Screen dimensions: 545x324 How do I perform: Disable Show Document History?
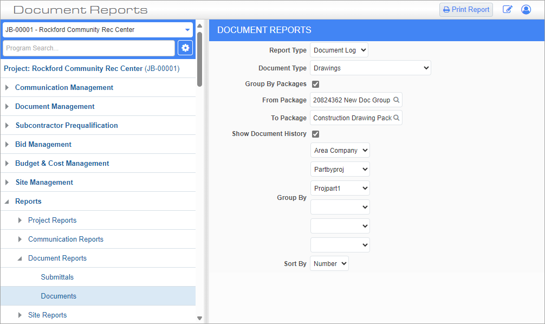tap(315, 134)
